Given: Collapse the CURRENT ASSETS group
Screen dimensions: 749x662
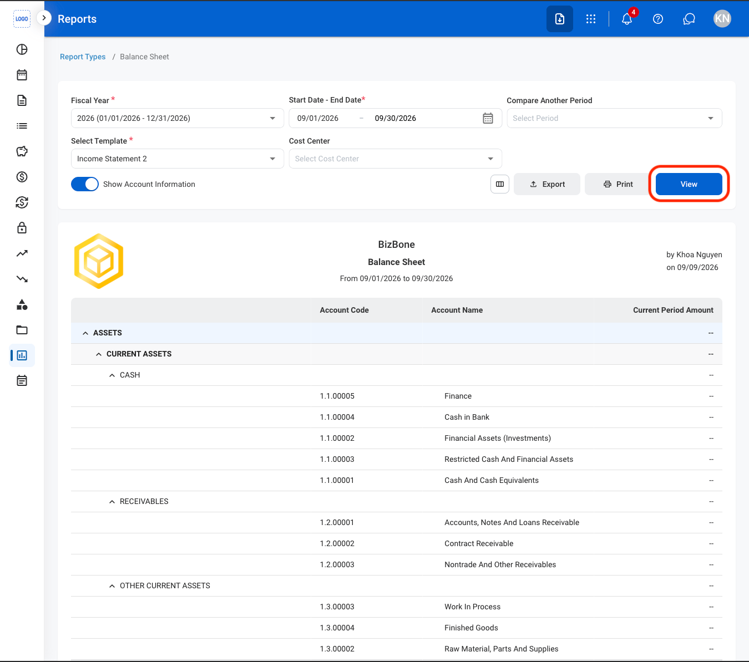Looking at the screenshot, I should click(x=99, y=354).
